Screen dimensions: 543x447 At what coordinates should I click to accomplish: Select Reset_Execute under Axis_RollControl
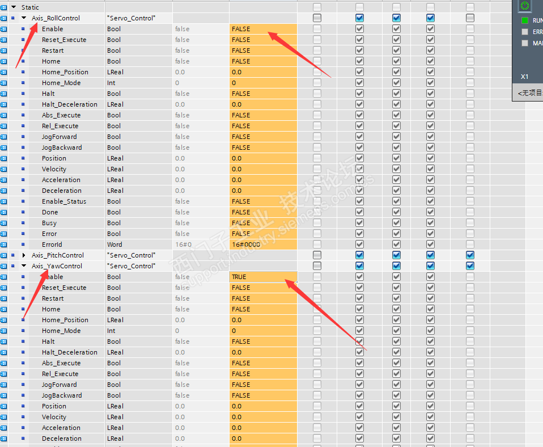click(x=64, y=40)
